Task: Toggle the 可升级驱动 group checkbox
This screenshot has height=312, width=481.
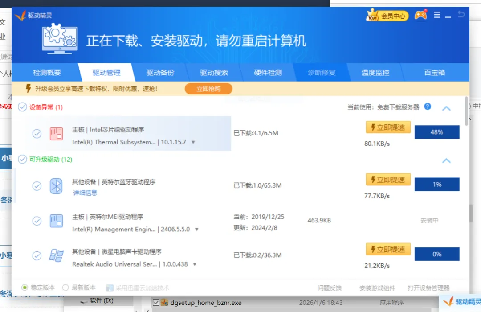Action: coord(22,159)
